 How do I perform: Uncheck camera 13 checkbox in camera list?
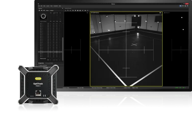pos(41,23)
